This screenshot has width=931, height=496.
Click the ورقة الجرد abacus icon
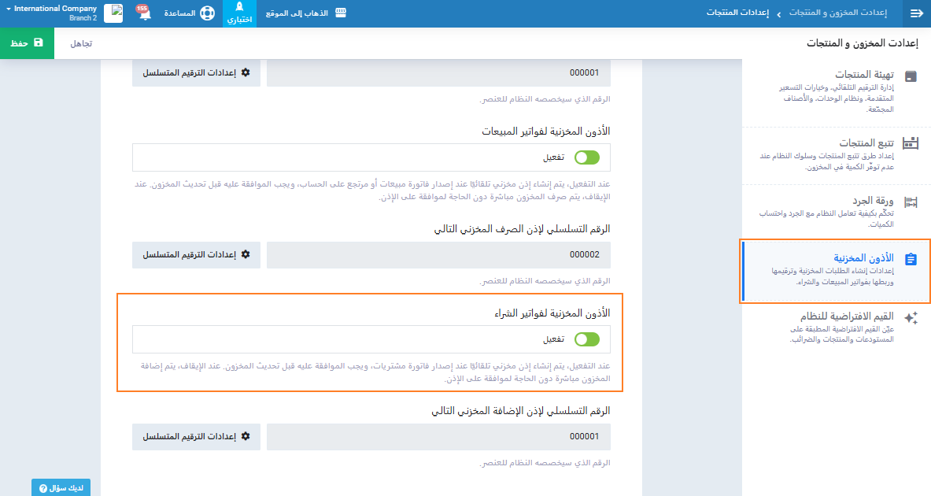pos(911,202)
